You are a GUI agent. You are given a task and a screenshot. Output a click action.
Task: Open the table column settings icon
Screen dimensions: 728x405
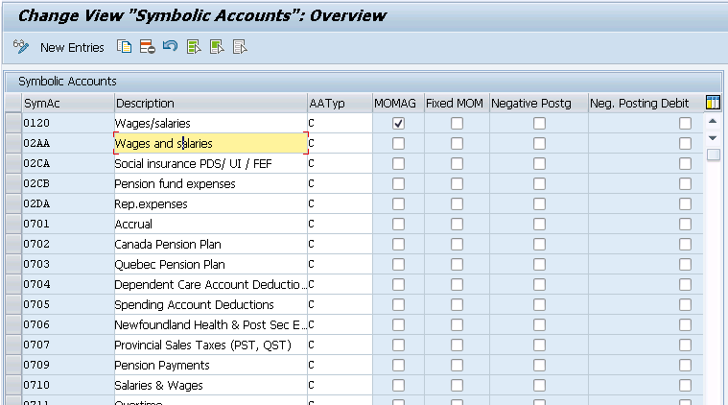[x=713, y=103]
